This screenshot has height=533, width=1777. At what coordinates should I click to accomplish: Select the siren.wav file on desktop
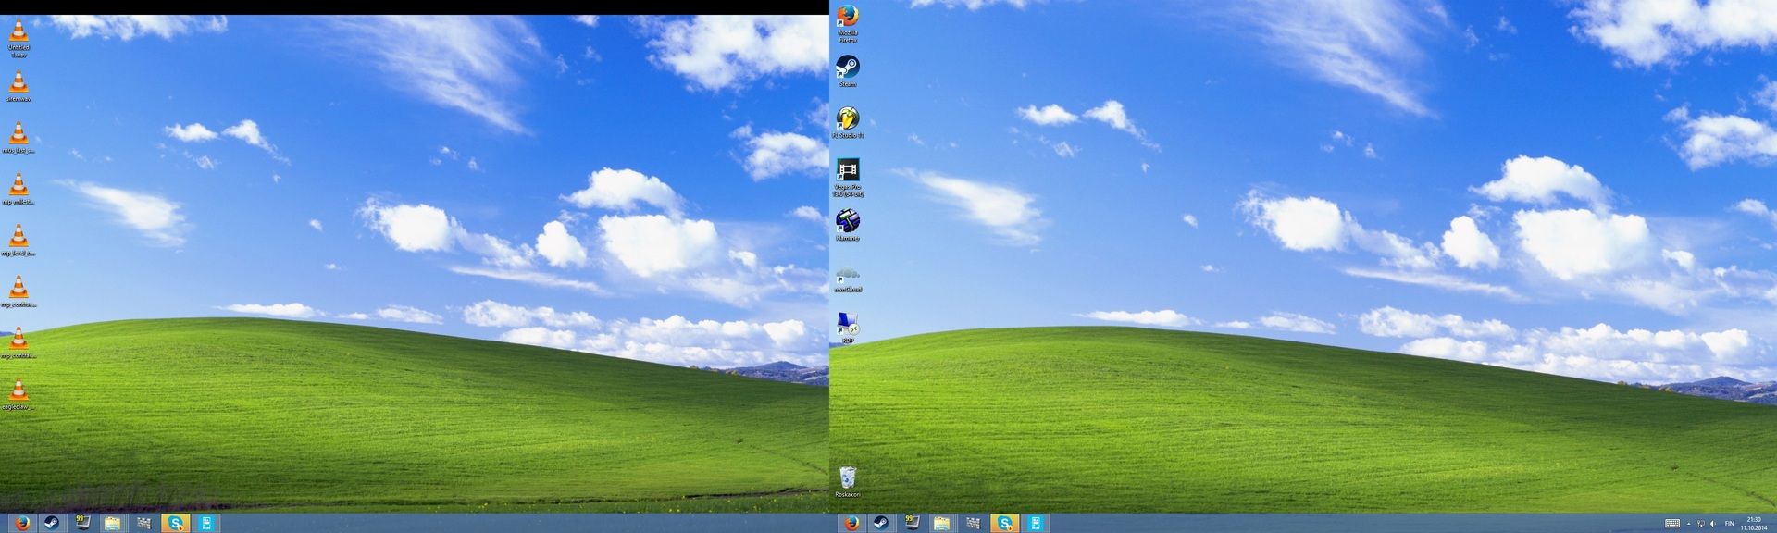pos(18,84)
